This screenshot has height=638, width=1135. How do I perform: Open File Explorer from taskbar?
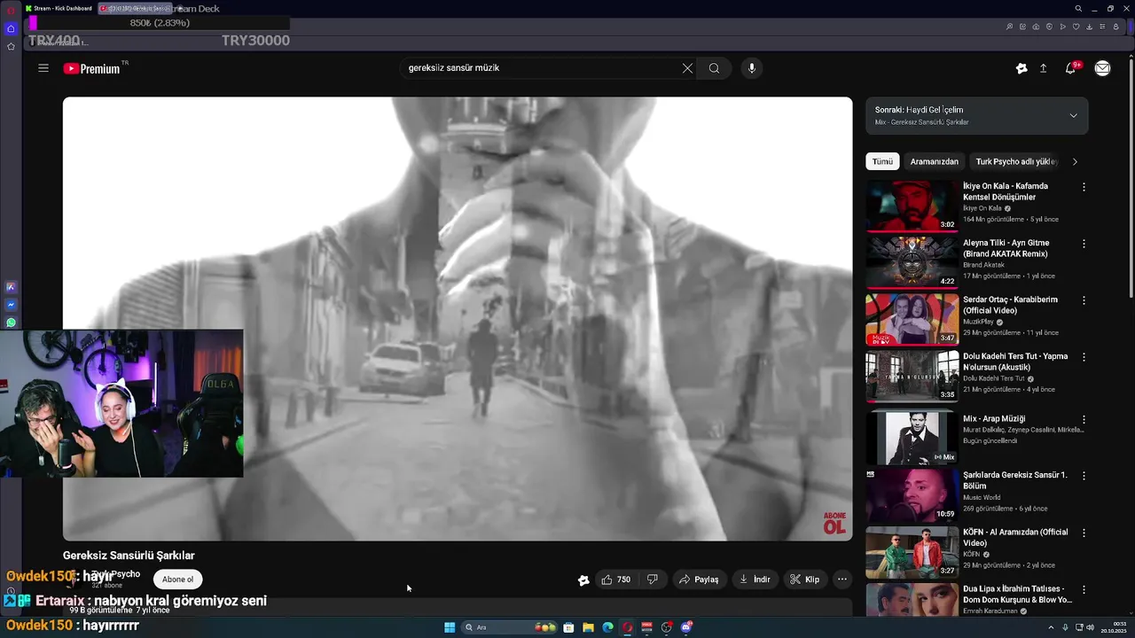coord(588,627)
